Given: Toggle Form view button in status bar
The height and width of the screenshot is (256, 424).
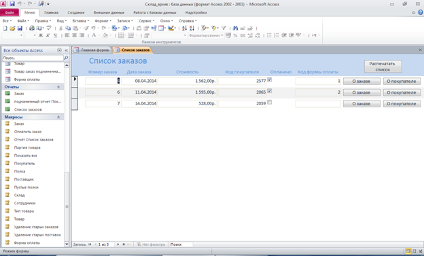Looking at the screenshot, I should pyautogui.click(x=408, y=251).
